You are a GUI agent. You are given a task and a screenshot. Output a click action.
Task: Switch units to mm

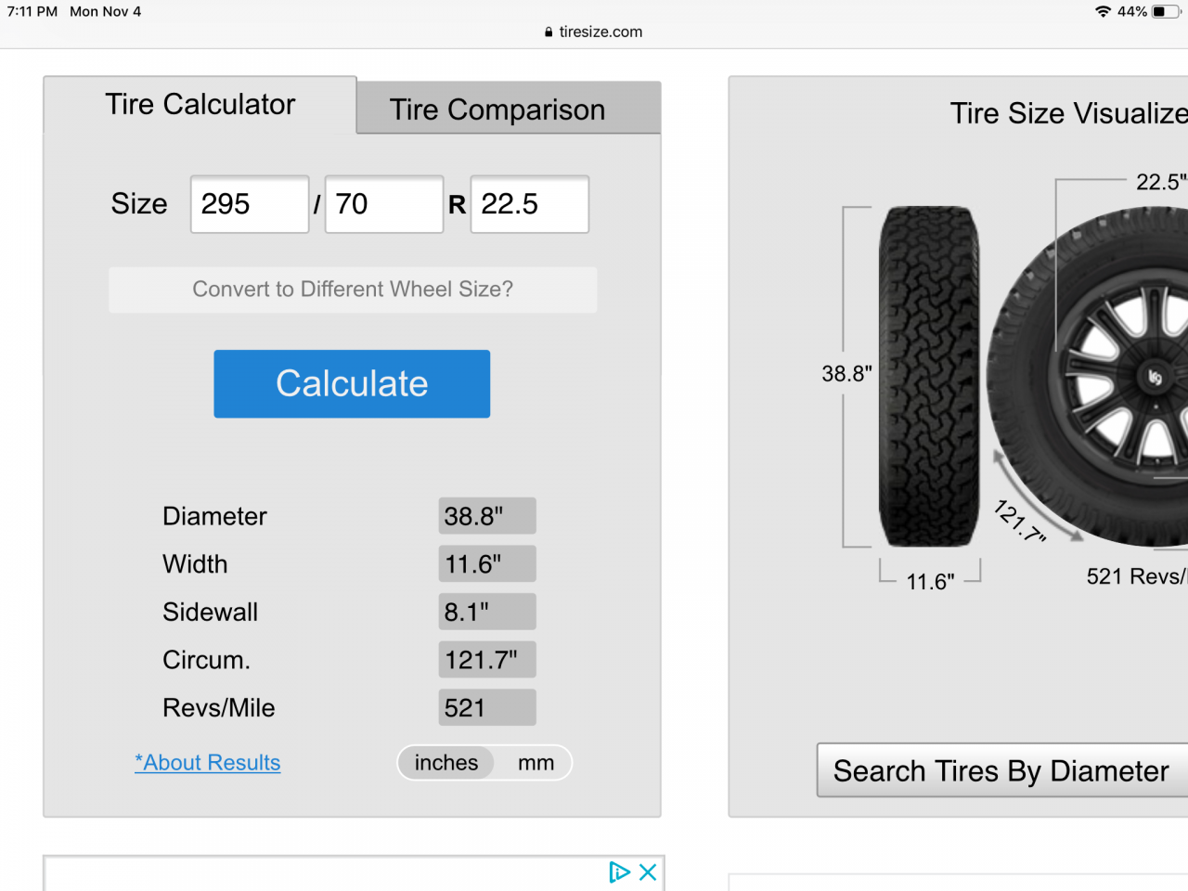[536, 763]
